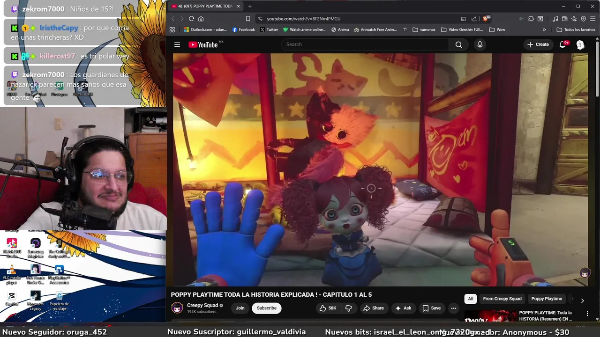Open browser home page button
Viewport: 600px width, 337px height.
[201, 19]
